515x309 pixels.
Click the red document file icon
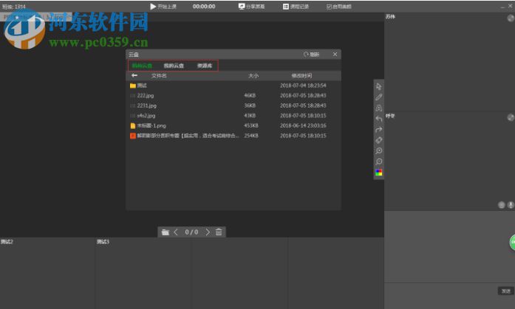pos(133,136)
